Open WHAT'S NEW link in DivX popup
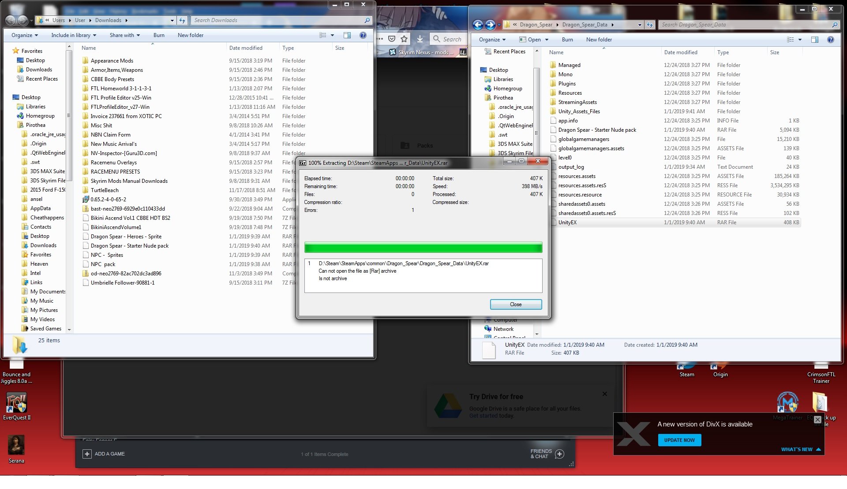 (x=801, y=449)
